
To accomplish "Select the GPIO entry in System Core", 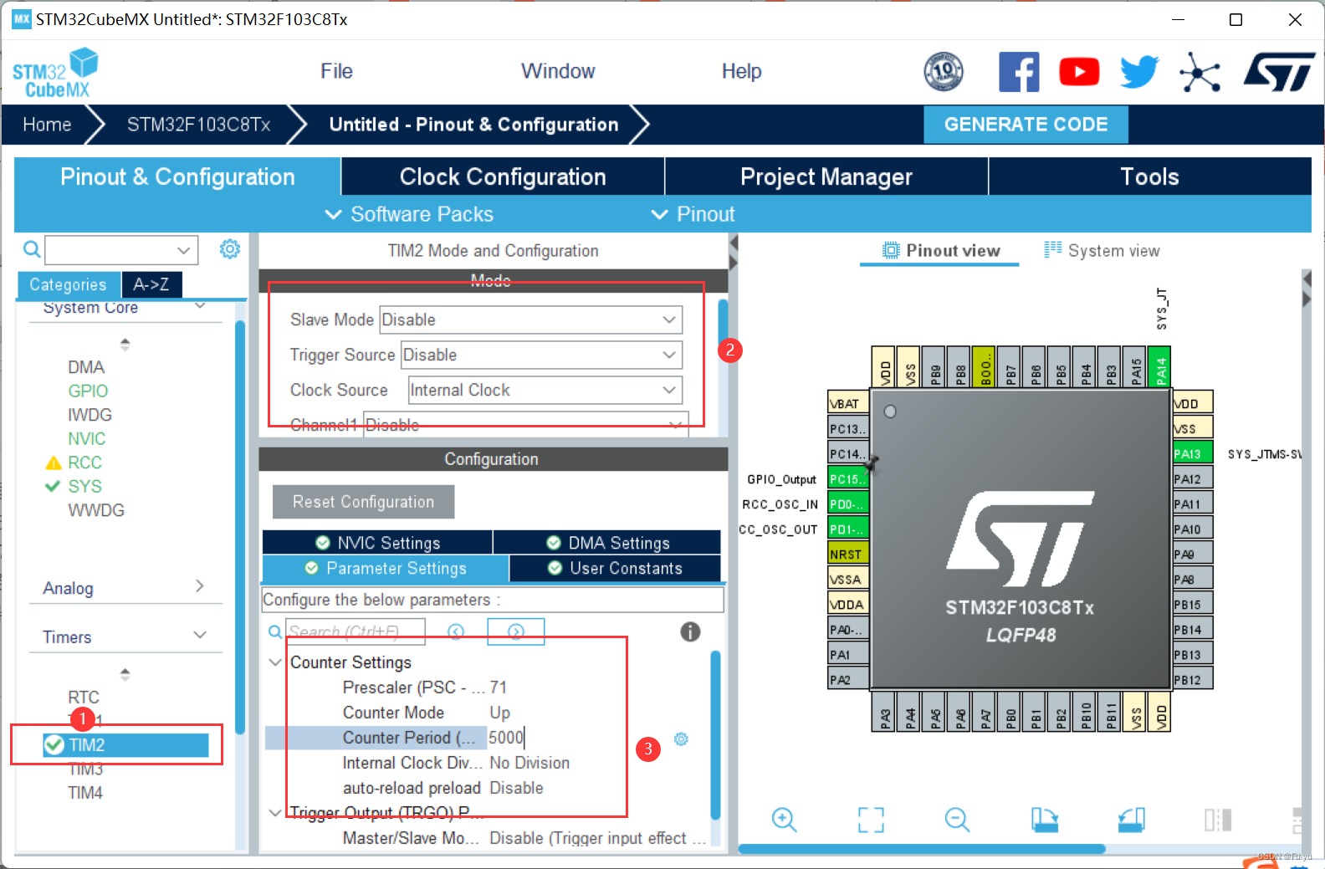I will point(88,391).
